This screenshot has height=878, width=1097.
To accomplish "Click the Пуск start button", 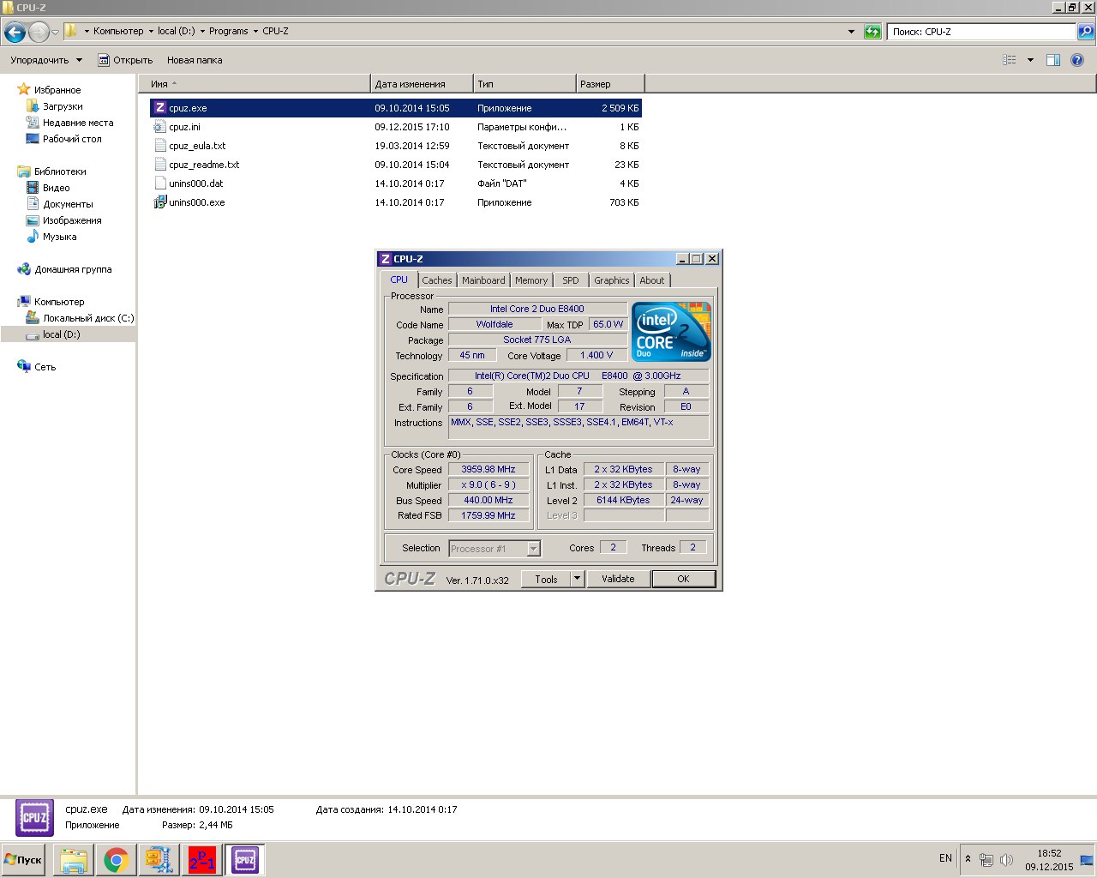I will pos(24,859).
